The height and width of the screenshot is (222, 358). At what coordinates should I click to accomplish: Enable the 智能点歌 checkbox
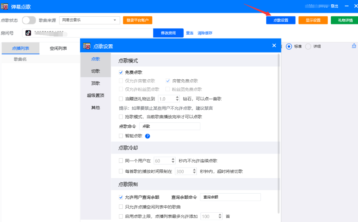coord(121,136)
